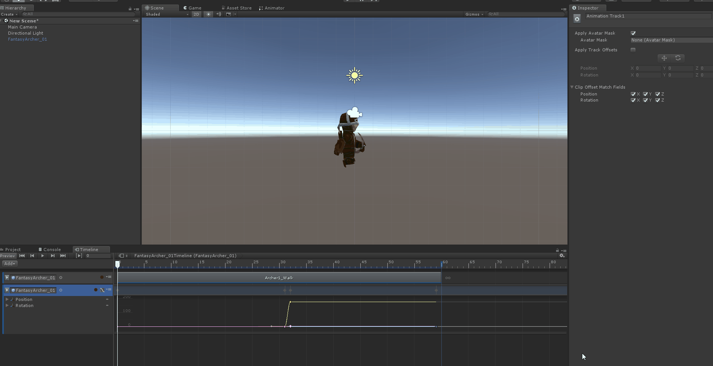Select the Archer1_Walk clip on the timeline

point(279,278)
